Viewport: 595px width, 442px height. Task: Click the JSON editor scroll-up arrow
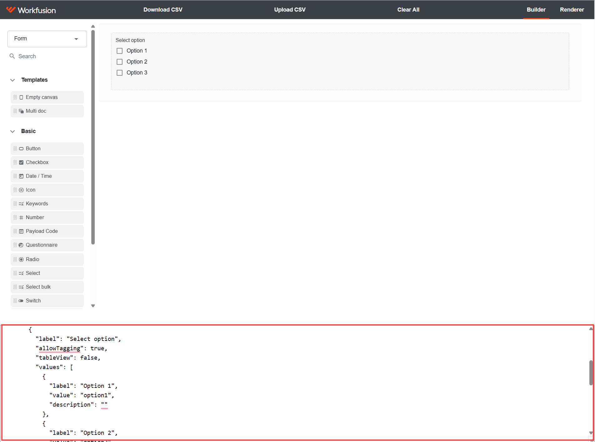(591, 329)
